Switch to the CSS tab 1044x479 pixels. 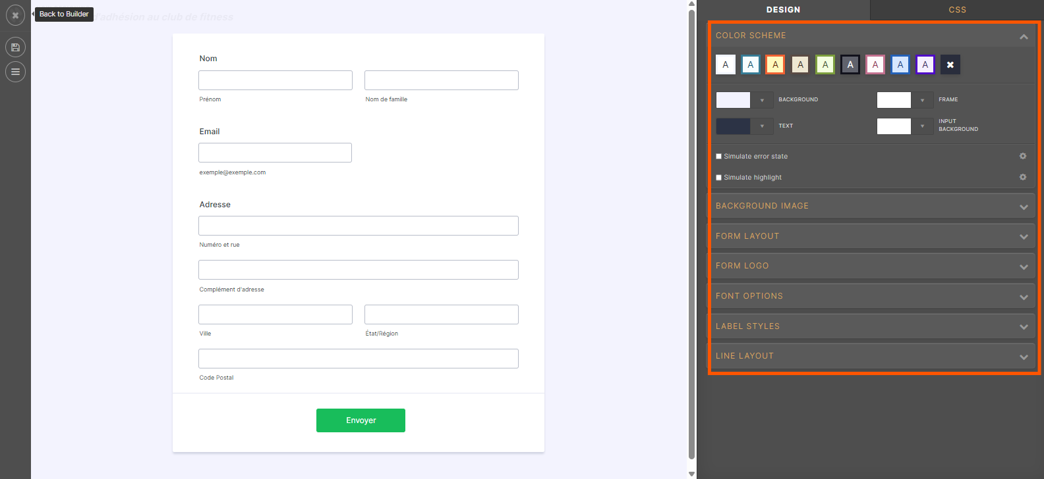[957, 10]
